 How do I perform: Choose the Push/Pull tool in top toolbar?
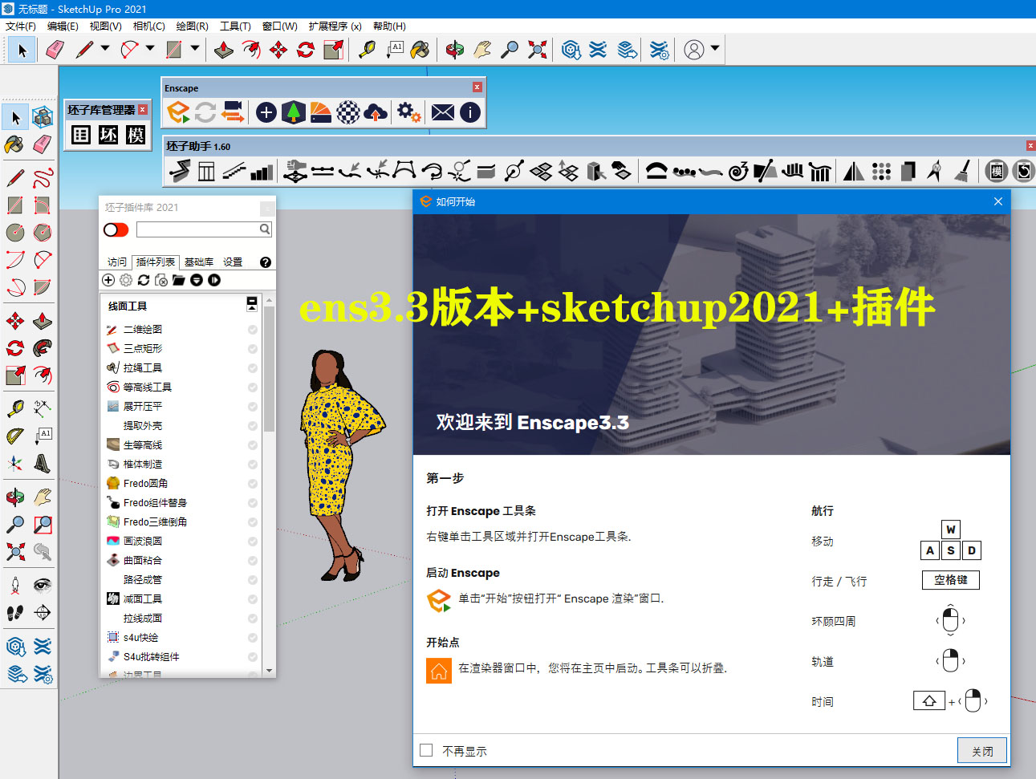pos(224,50)
